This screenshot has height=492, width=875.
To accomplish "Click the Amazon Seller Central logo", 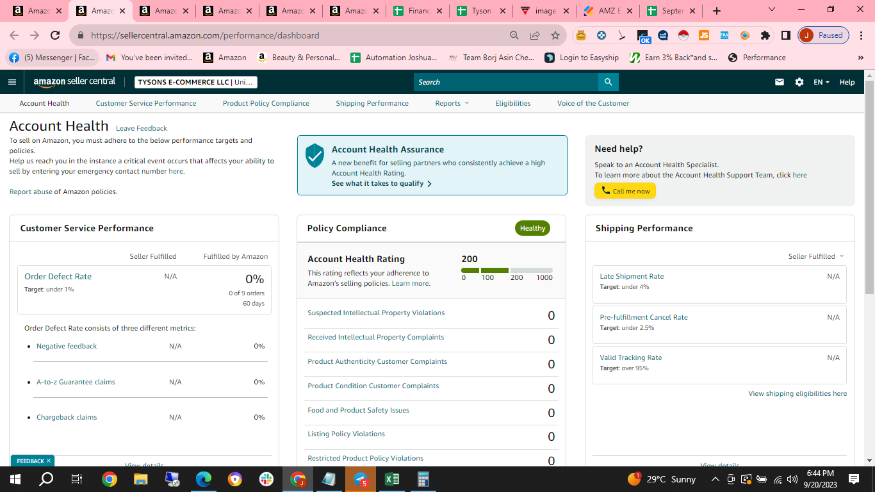I will coord(74,82).
